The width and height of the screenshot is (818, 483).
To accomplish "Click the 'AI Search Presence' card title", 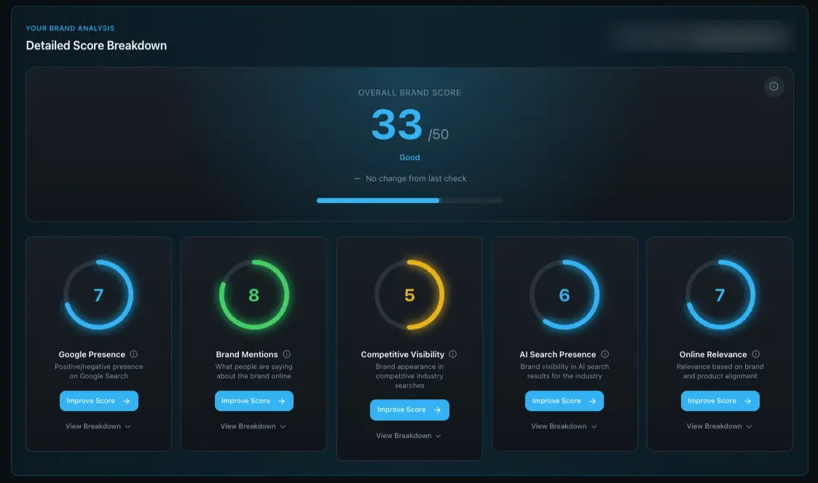I will 558,354.
